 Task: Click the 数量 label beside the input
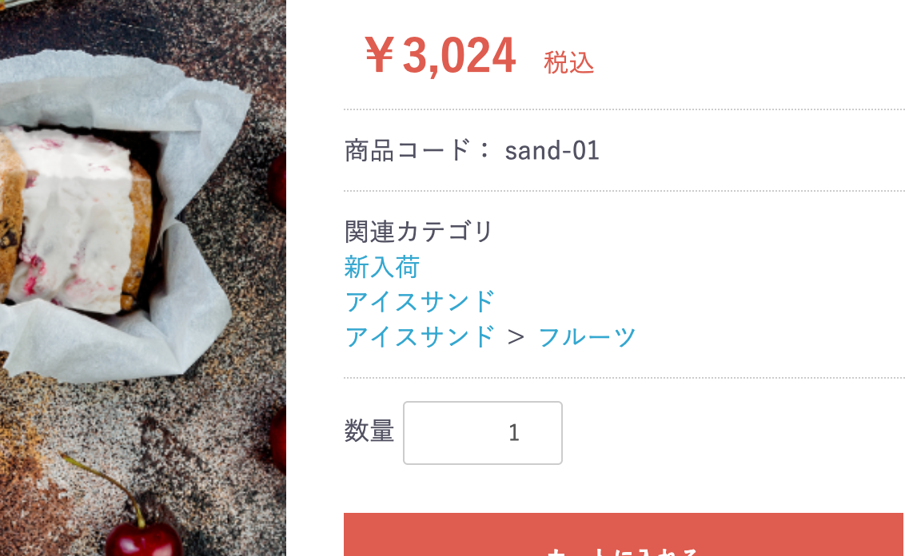[369, 431]
